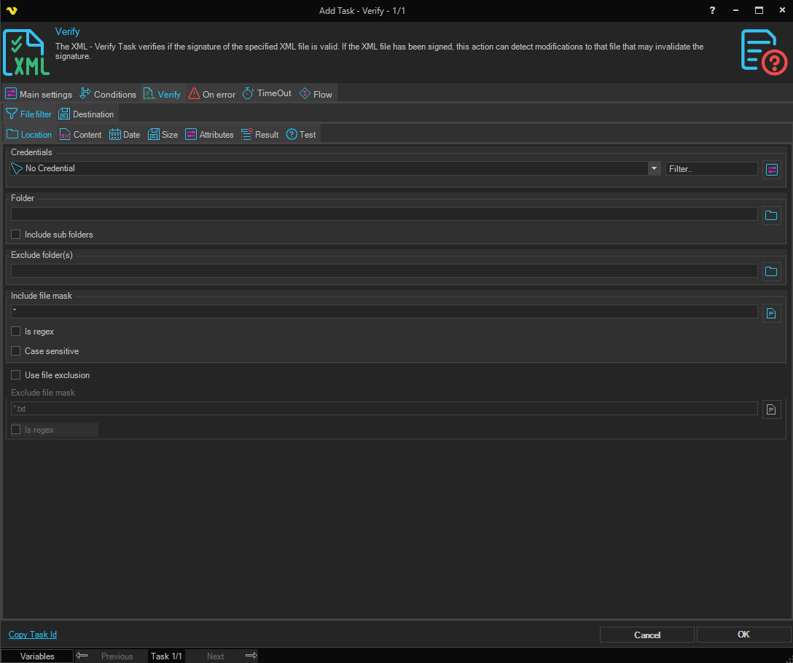Click the Copy Task Id link
Image resolution: width=793 pixels, height=663 pixels.
click(x=33, y=635)
